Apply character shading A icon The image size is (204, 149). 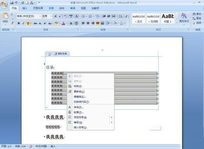click(71, 23)
